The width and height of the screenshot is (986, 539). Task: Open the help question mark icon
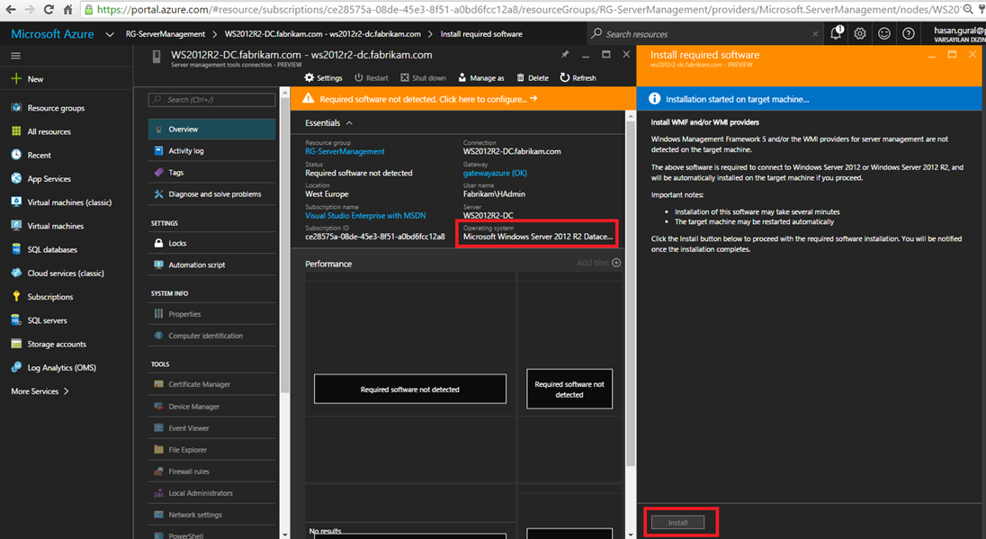pos(908,34)
